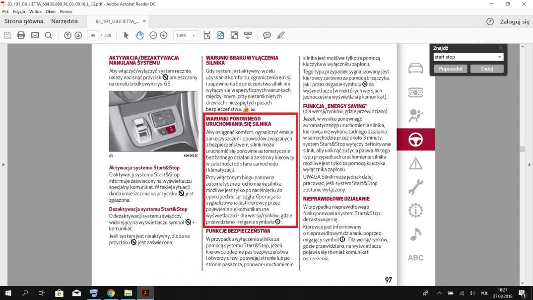The height and width of the screenshot is (300, 533).
Task: Open the read mode toolbar icon
Action: click(248, 35)
